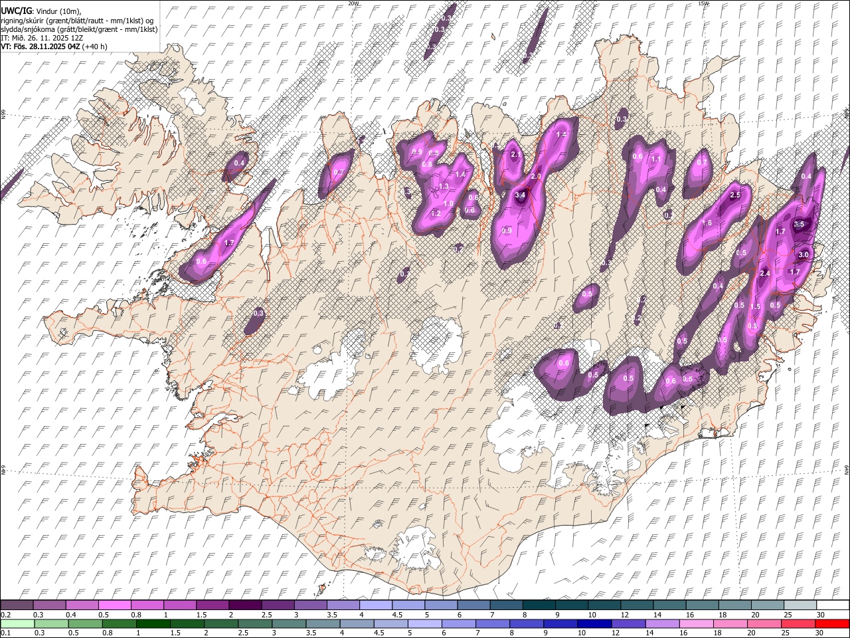This screenshot has height=638, width=850.
Task: Click the 2.4 precipitation value label
Action: [764, 273]
